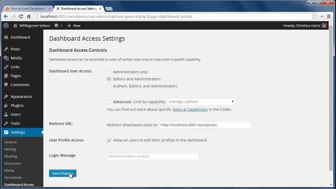Click the browser address bar URL
Screen dimensions: 336x189
click(x=116, y=16)
